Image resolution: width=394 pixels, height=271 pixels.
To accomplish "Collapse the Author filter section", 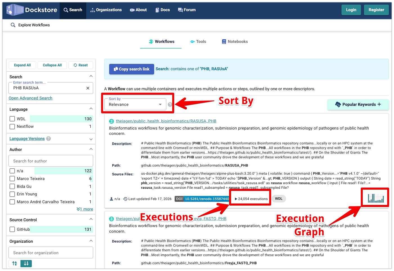I will [91, 149].
